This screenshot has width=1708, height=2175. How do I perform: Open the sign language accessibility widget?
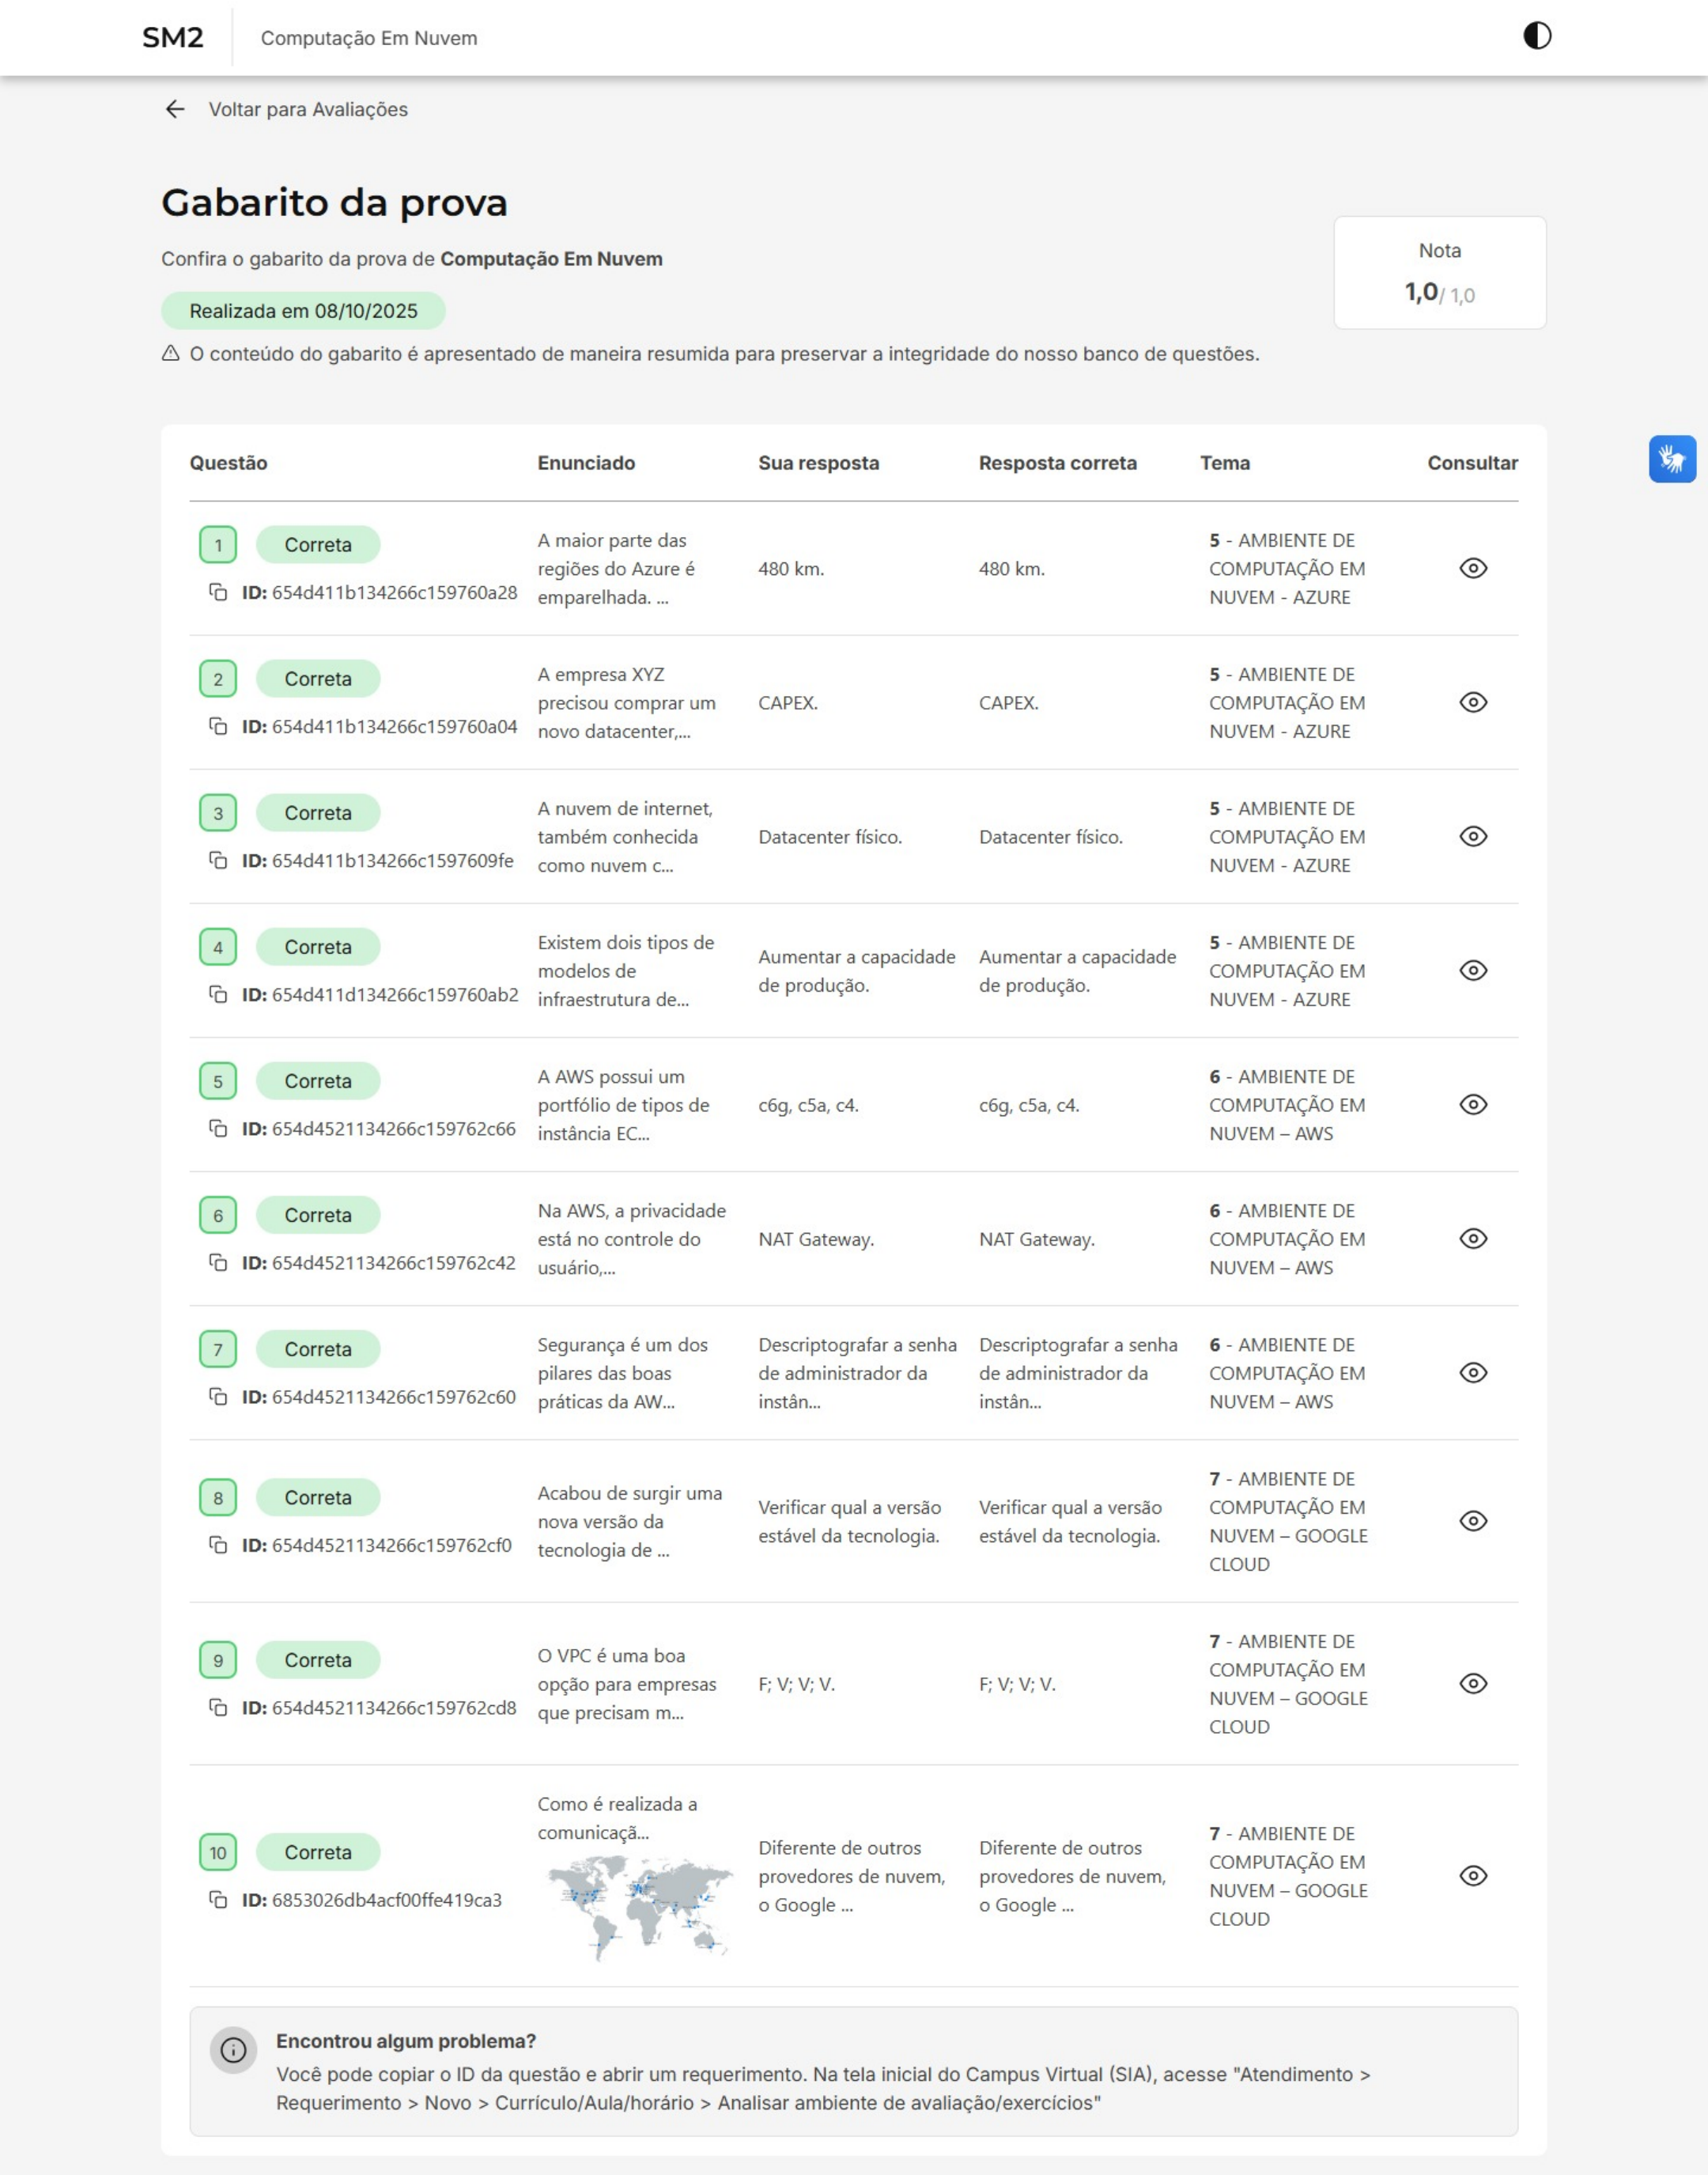[x=1672, y=459]
